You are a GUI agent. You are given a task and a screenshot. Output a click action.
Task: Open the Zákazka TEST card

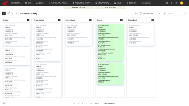[79, 35]
